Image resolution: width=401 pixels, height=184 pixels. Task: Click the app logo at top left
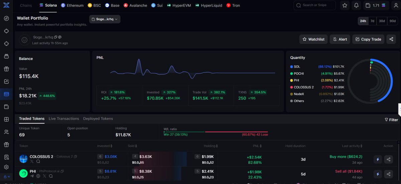tap(6, 5)
